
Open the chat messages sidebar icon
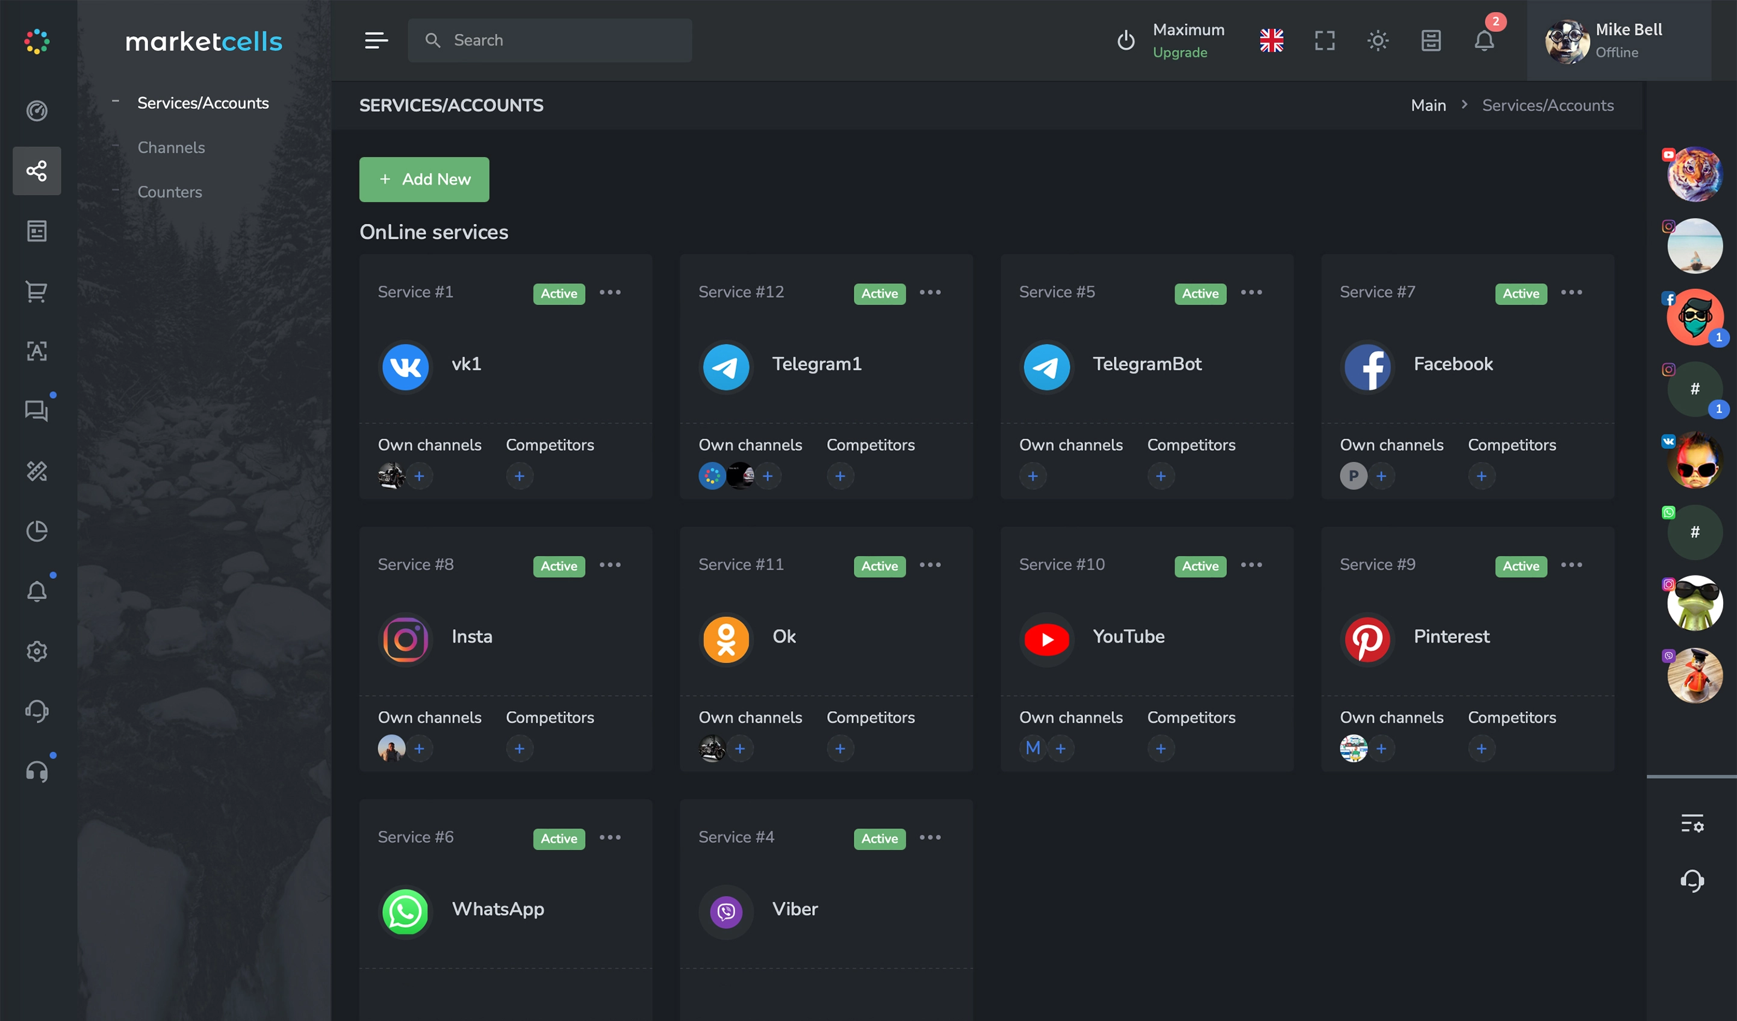click(37, 410)
